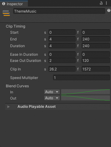Select the Clip In seconds field showing 26.2

[x=62, y=69]
